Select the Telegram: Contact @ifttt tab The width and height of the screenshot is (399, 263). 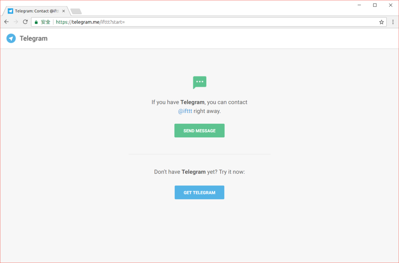tap(36, 11)
